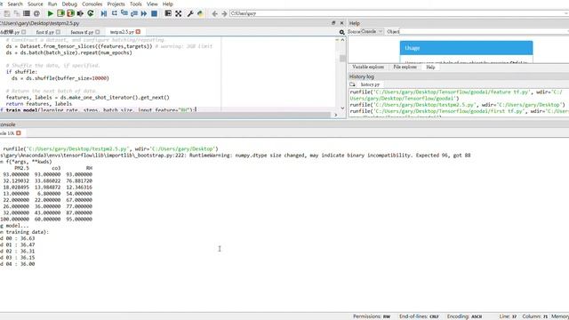Start debugging with the Debug file icon

(x=104, y=13)
